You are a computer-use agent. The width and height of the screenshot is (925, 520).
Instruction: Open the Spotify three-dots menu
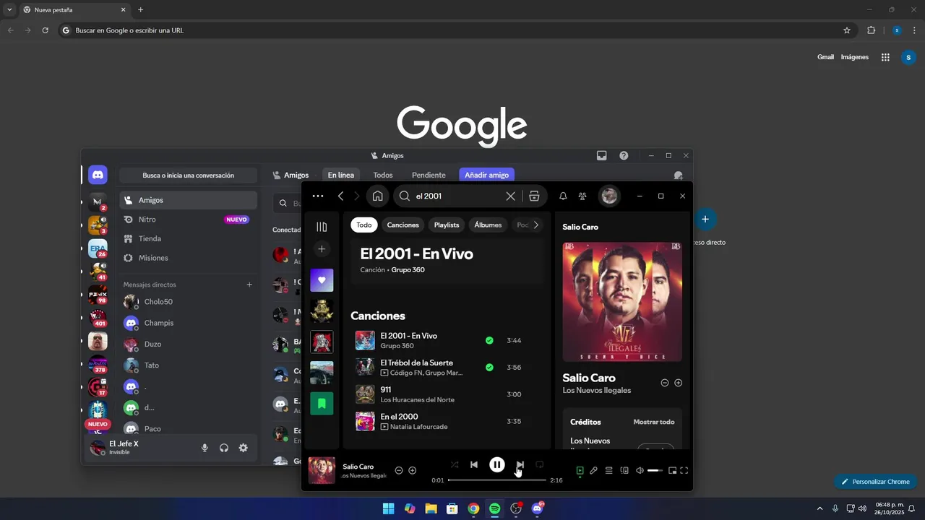318,196
